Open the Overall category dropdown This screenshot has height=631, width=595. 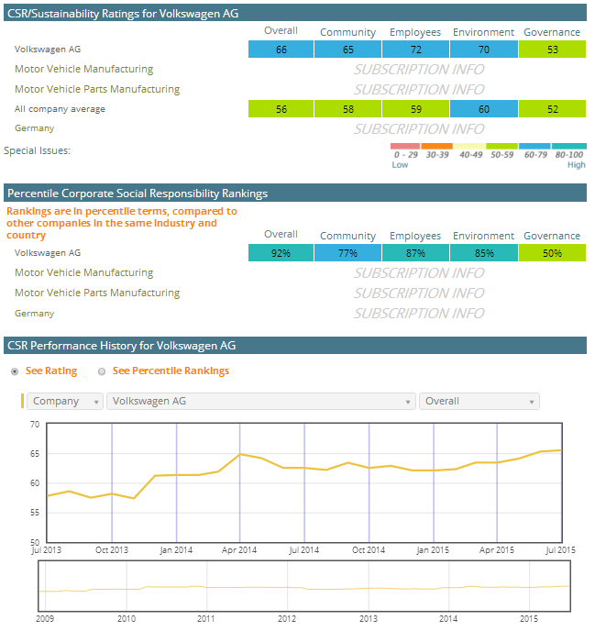[x=479, y=401]
